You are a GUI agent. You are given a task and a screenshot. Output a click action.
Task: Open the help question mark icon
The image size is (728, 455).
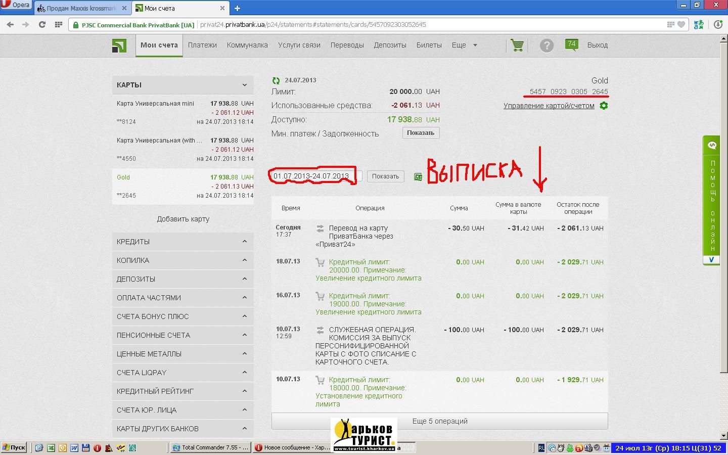[547, 45]
